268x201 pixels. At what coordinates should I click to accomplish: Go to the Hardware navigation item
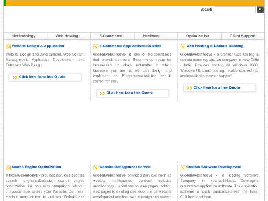pyautogui.click(x=151, y=36)
